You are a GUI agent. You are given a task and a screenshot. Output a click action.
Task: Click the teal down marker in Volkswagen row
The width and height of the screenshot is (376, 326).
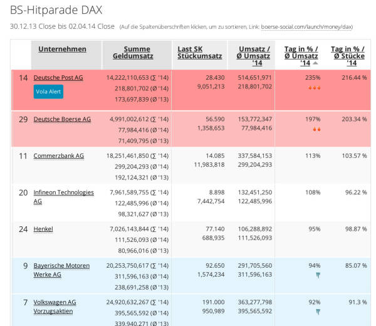[318, 312]
